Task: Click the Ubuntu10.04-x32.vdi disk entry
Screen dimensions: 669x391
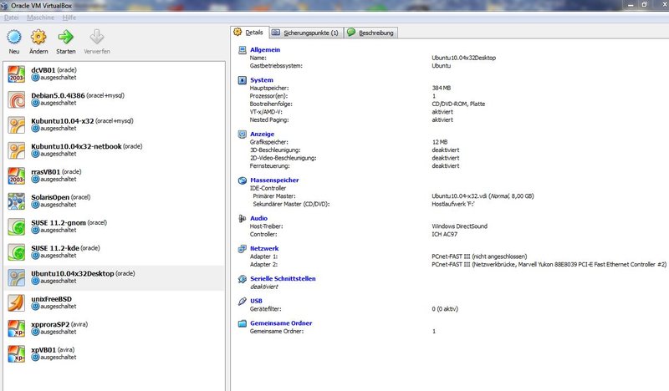Action: tap(483, 196)
